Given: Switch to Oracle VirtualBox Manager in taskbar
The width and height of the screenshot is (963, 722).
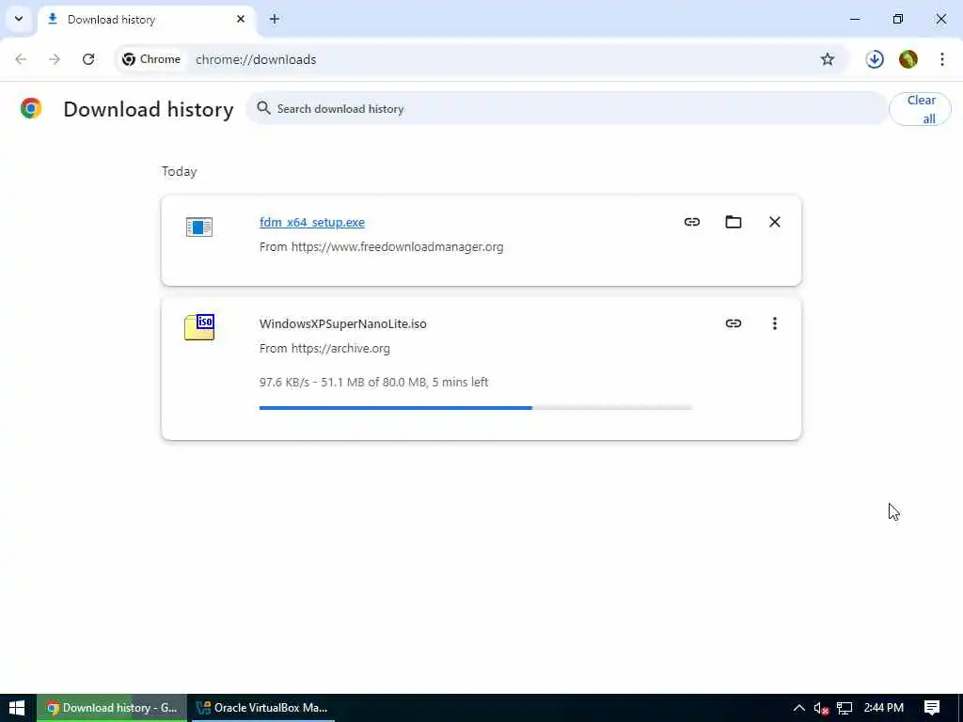Looking at the screenshot, I should pyautogui.click(x=261, y=708).
